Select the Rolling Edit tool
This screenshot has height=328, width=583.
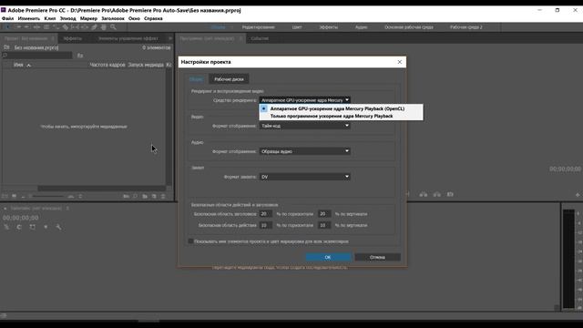coord(46,27)
